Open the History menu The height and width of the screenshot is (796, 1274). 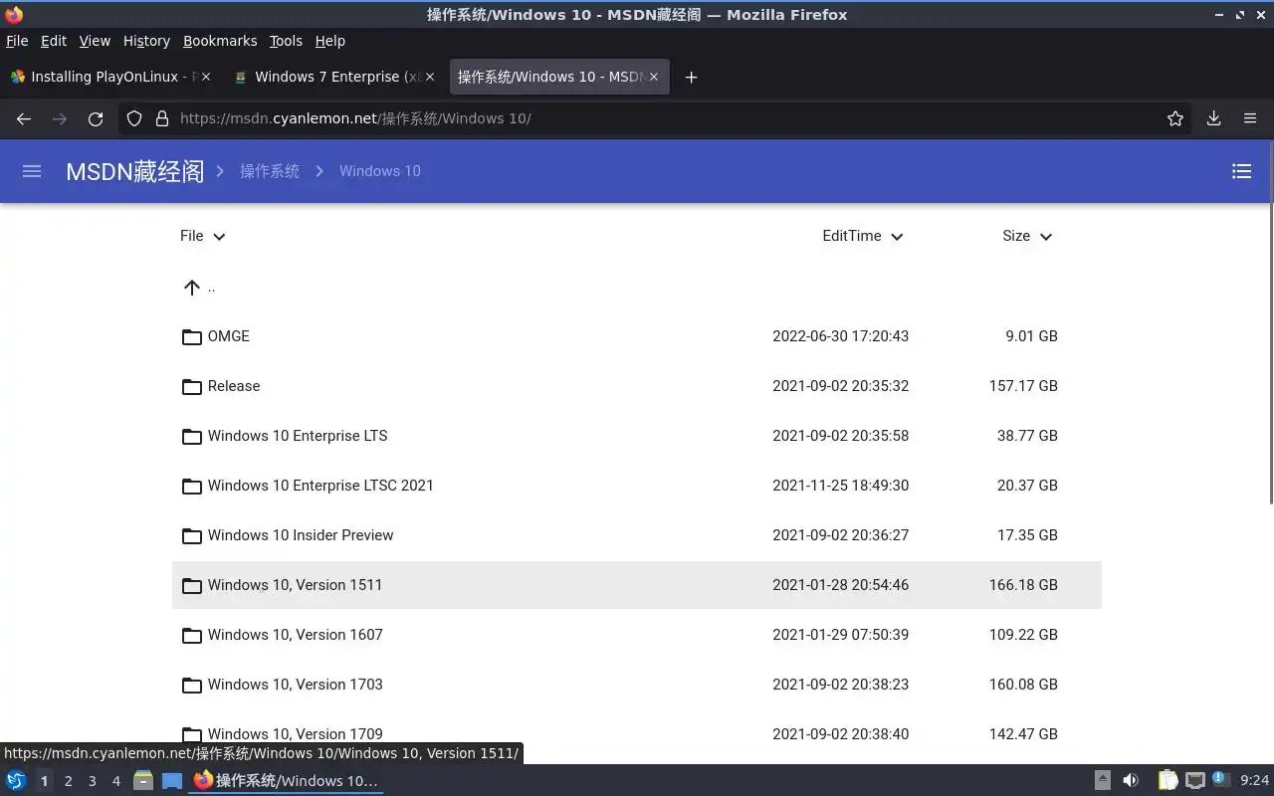[x=146, y=41]
